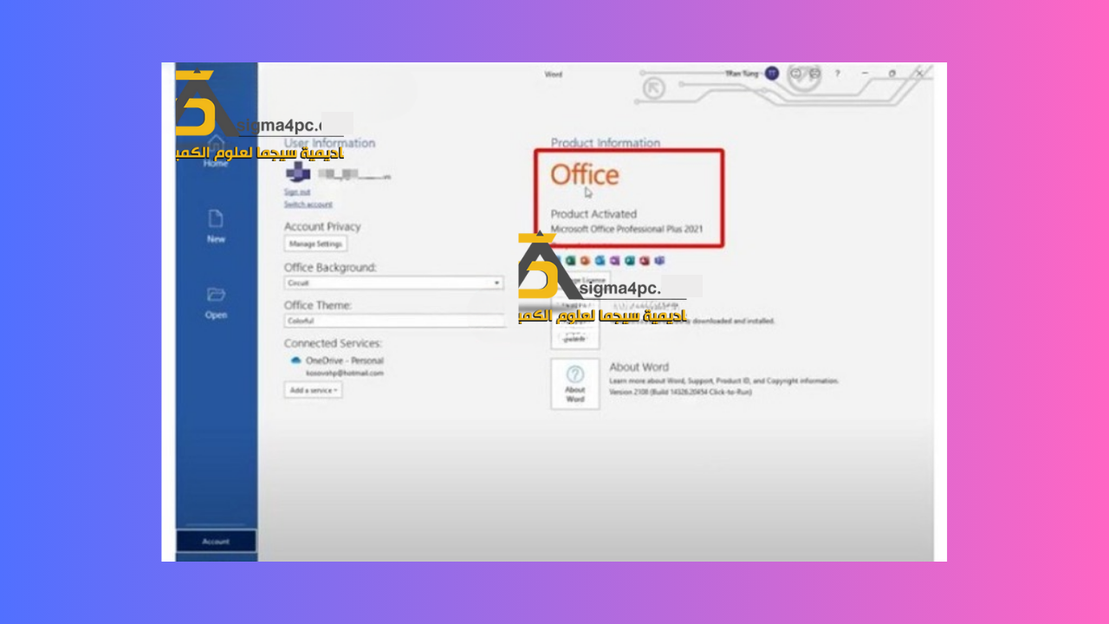Open the Office Theme Colorful combo box
The image size is (1109, 624).
[394, 321]
